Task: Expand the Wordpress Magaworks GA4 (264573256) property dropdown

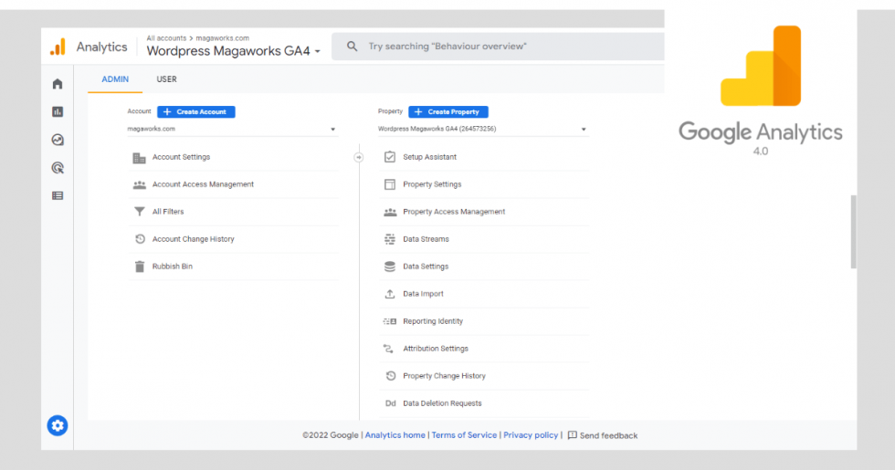Action: (483, 129)
